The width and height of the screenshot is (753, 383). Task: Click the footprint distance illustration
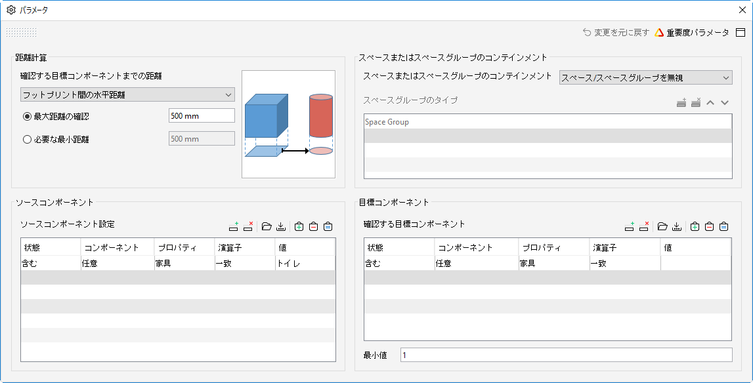click(x=288, y=125)
